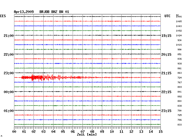Click the minute-axis tick label "14"
The image size is (183, 139).
point(151,132)
